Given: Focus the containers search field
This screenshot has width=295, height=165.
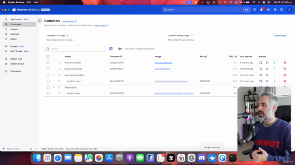Looking at the screenshot, I should click(75, 49).
